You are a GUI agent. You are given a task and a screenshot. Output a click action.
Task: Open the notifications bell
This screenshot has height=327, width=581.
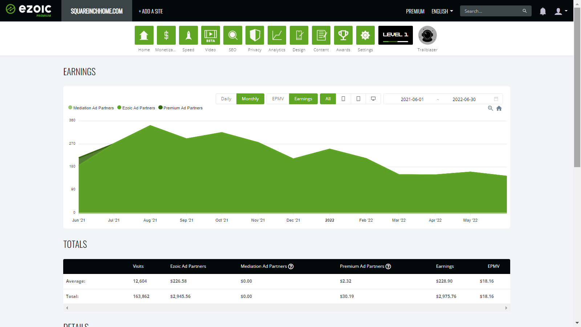click(x=543, y=11)
